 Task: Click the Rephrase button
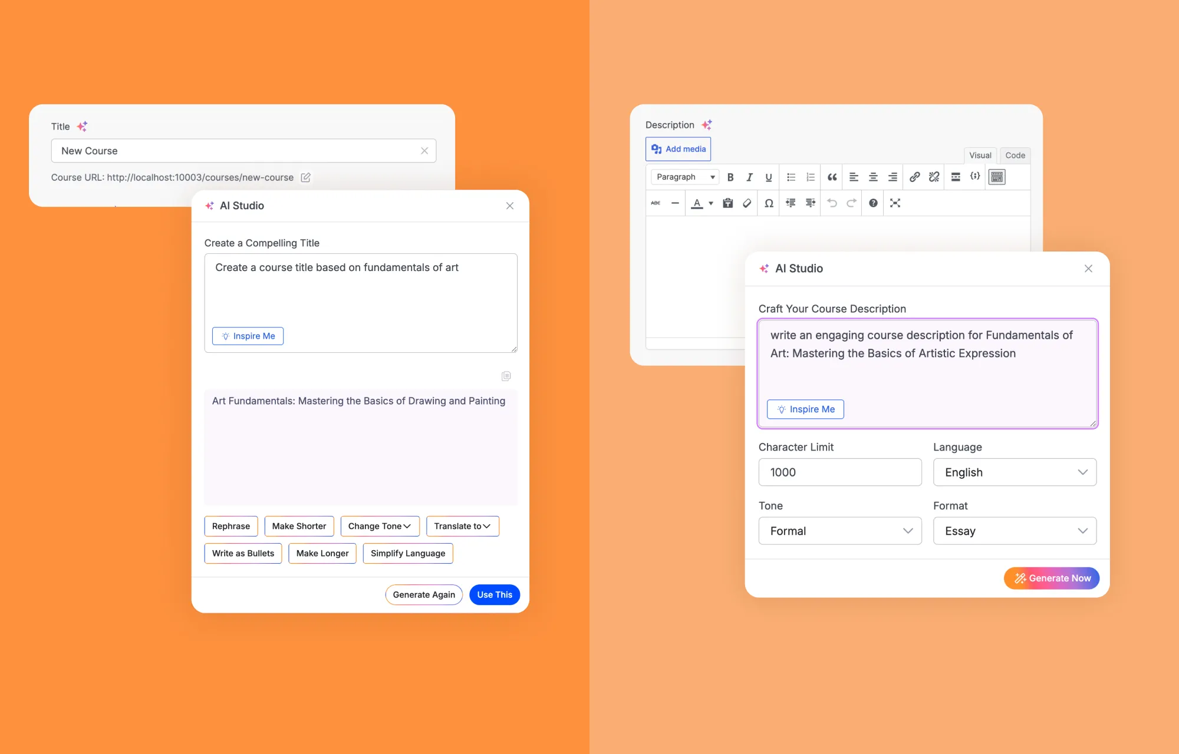231,526
